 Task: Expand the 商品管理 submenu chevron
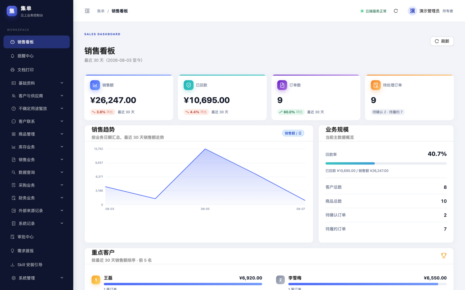62,134
